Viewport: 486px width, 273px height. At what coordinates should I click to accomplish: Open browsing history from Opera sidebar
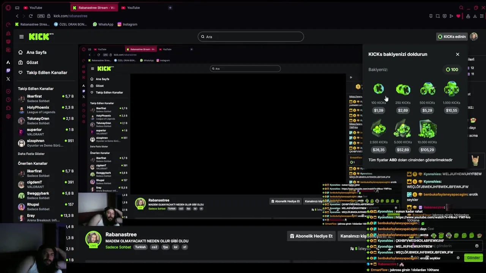[8, 100]
